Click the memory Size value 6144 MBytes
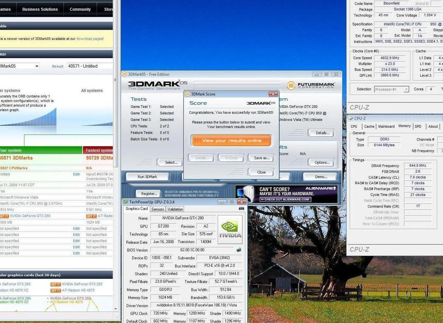The image size is (443, 323). coord(384,145)
